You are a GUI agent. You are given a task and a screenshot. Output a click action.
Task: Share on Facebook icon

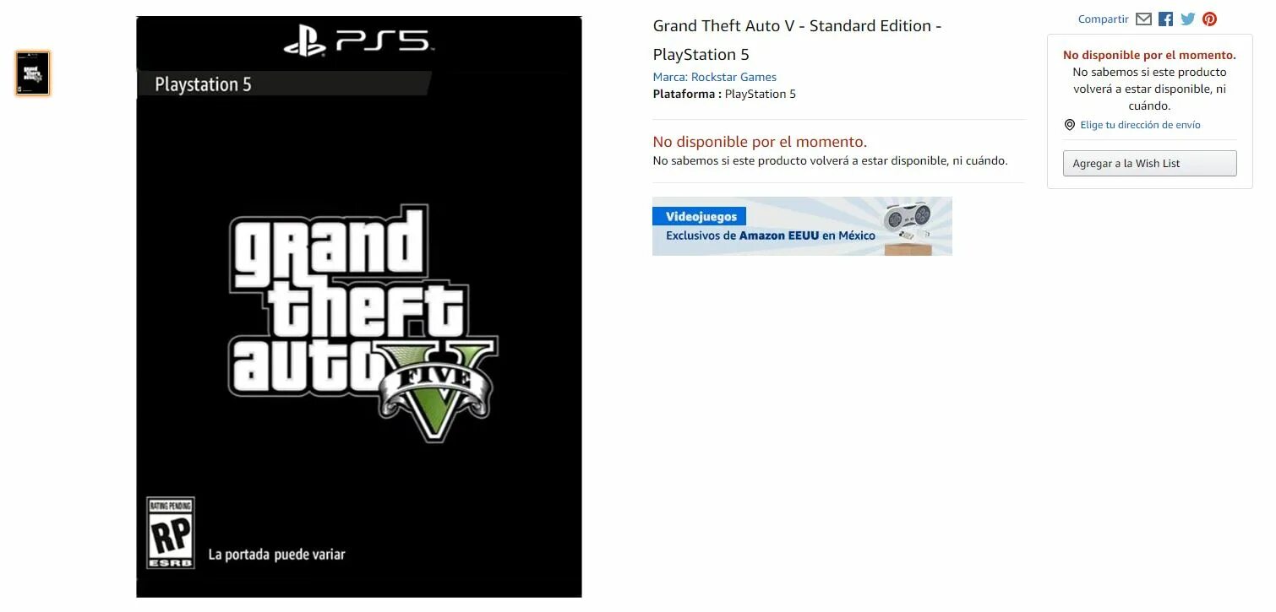[x=1165, y=19]
